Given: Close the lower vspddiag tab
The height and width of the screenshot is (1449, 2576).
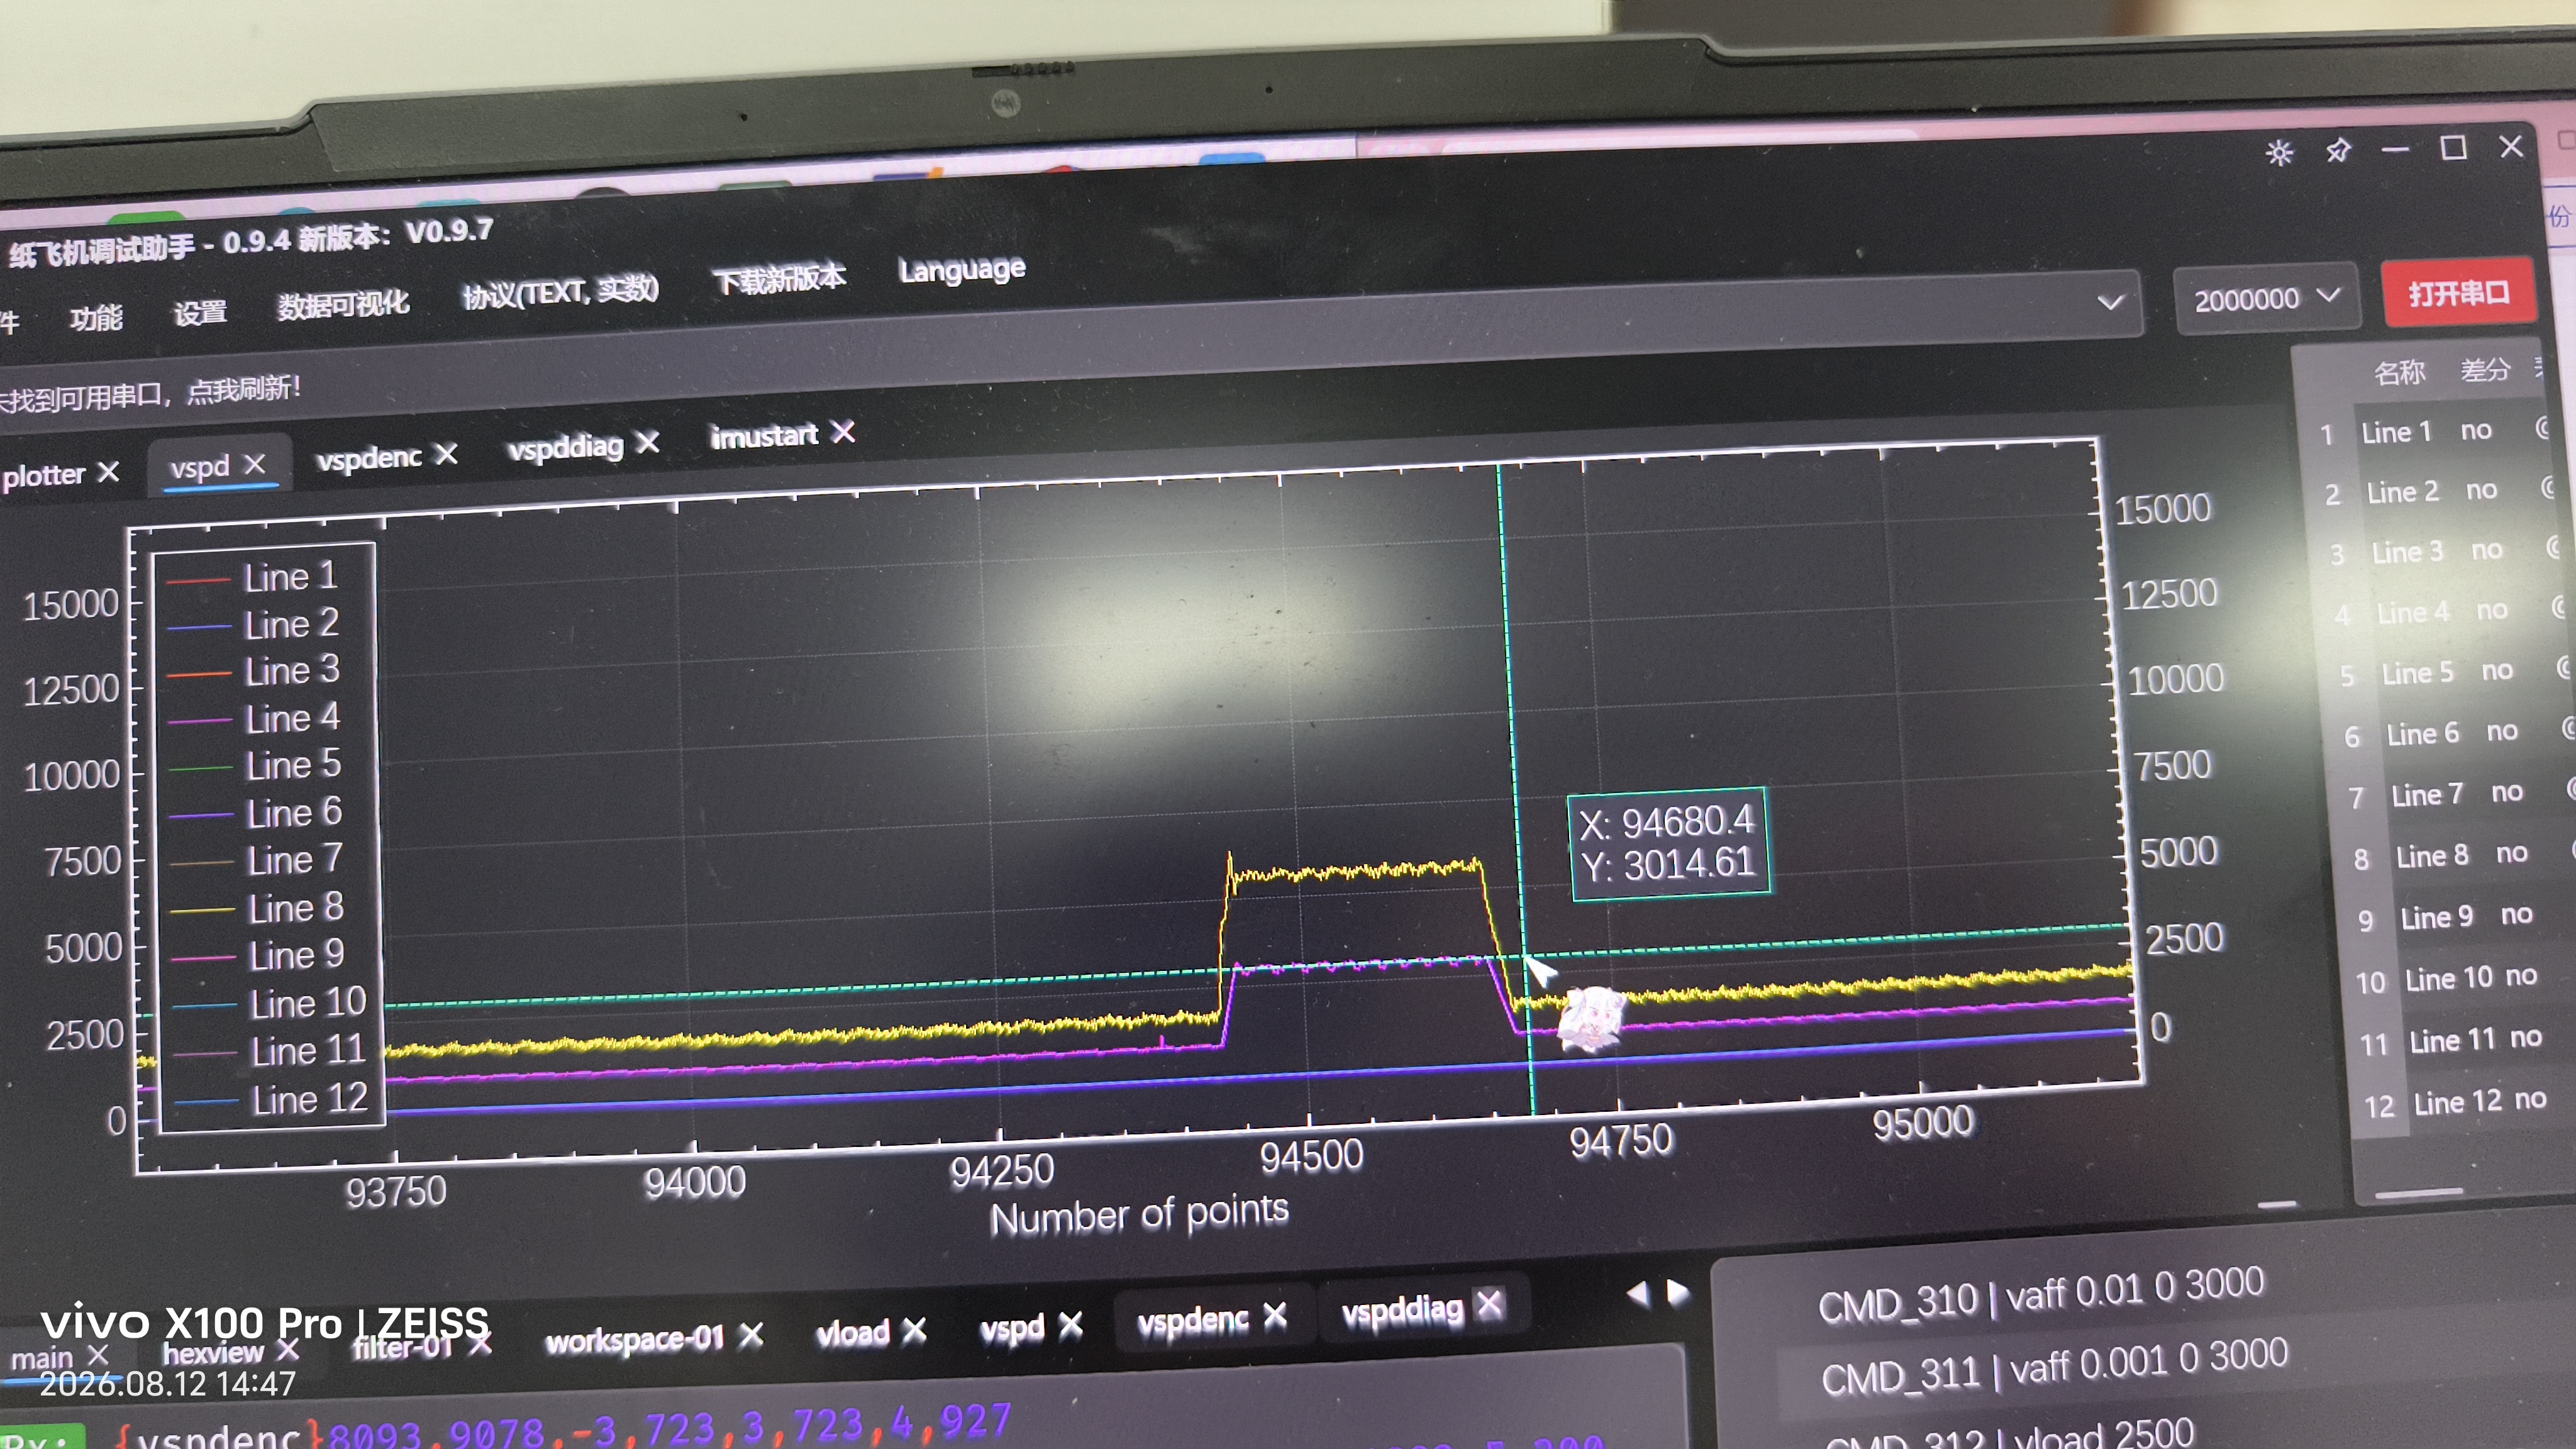Looking at the screenshot, I should (x=1489, y=1304).
